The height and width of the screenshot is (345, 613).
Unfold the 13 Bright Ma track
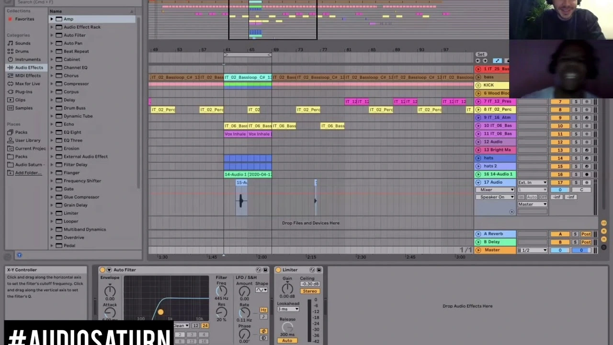pyautogui.click(x=478, y=149)
